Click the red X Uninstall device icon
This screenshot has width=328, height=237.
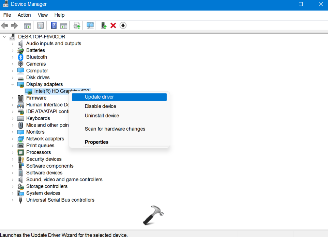click(113, 26)
